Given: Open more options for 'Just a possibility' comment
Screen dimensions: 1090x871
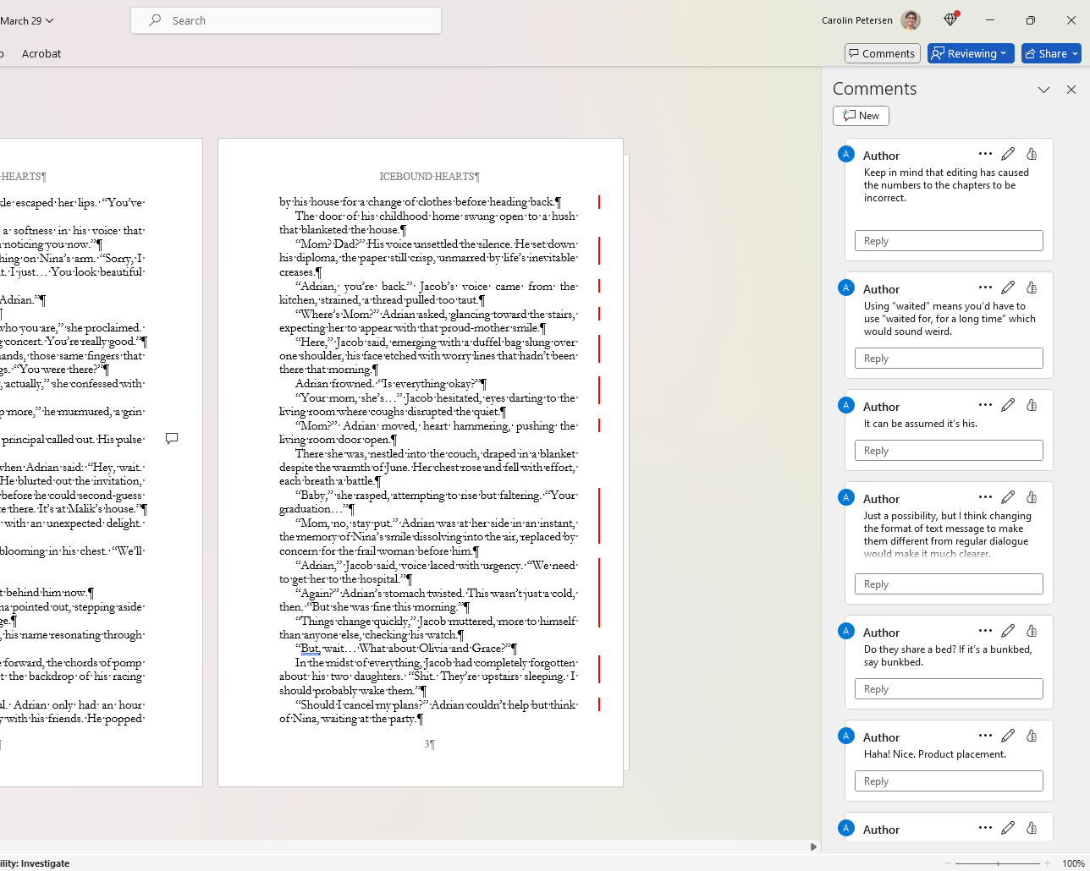Looking at the screenshot, I should (x=985, y=497).
